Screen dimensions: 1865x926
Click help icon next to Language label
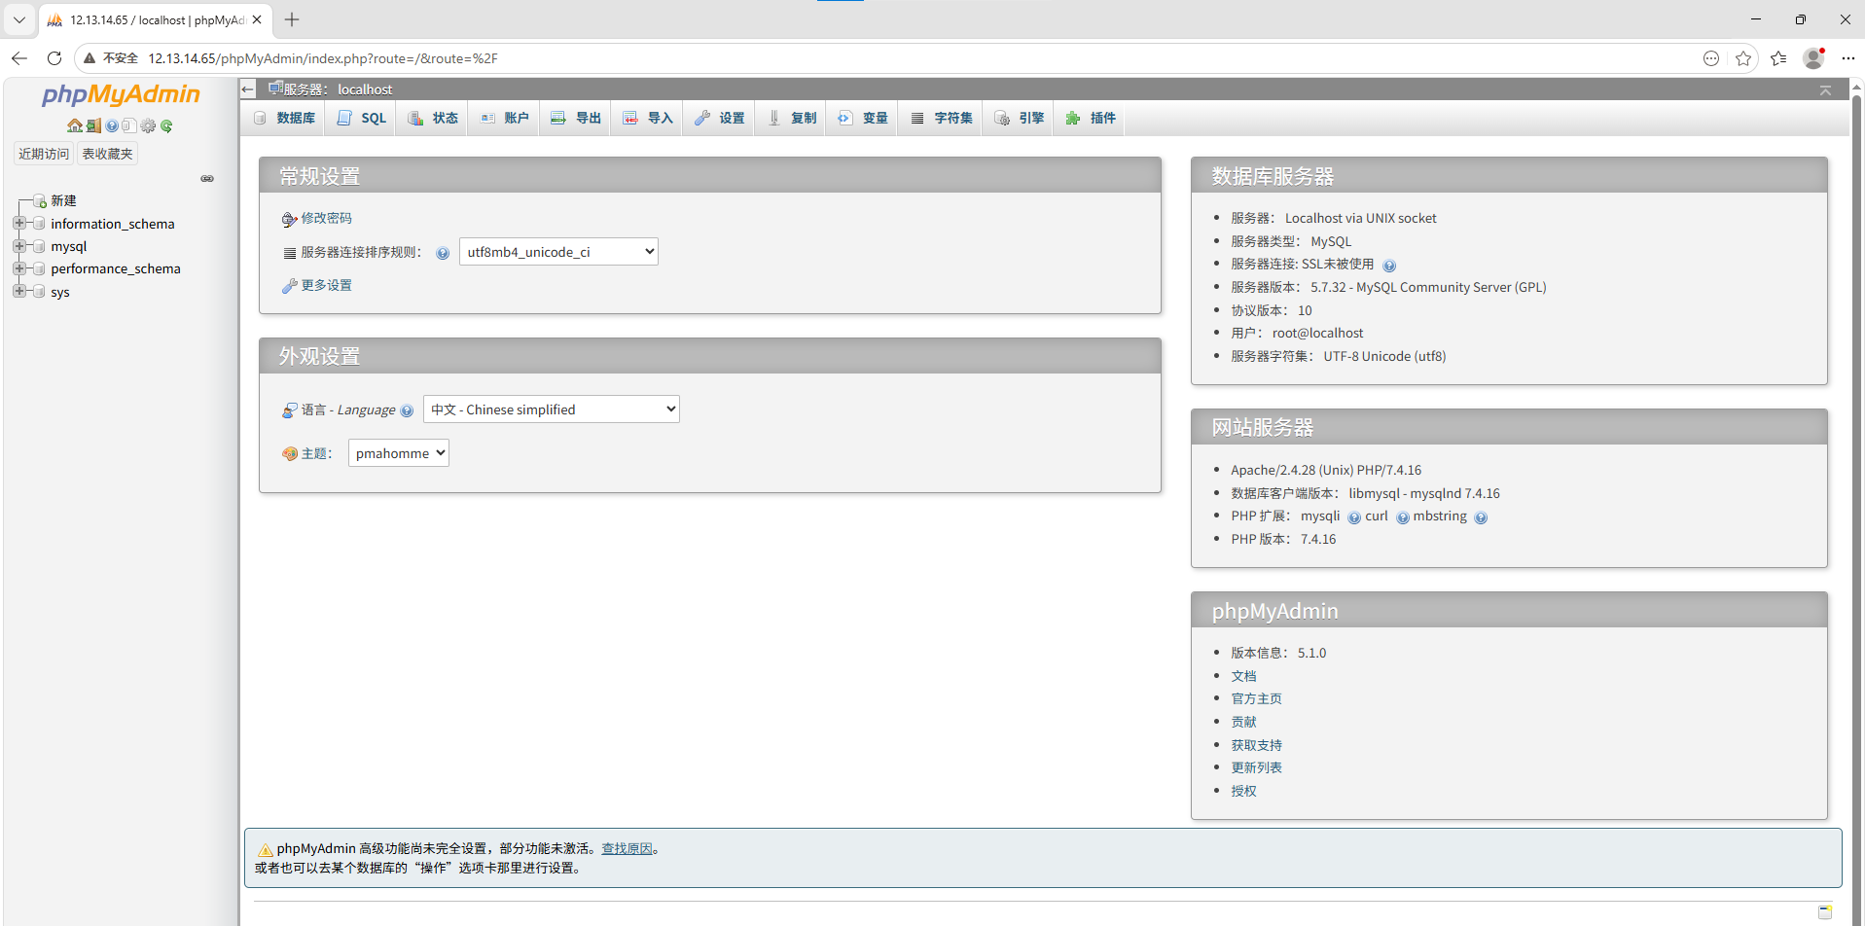407,410
